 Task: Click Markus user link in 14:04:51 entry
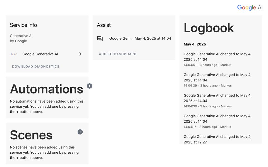(x=226, y=65)
